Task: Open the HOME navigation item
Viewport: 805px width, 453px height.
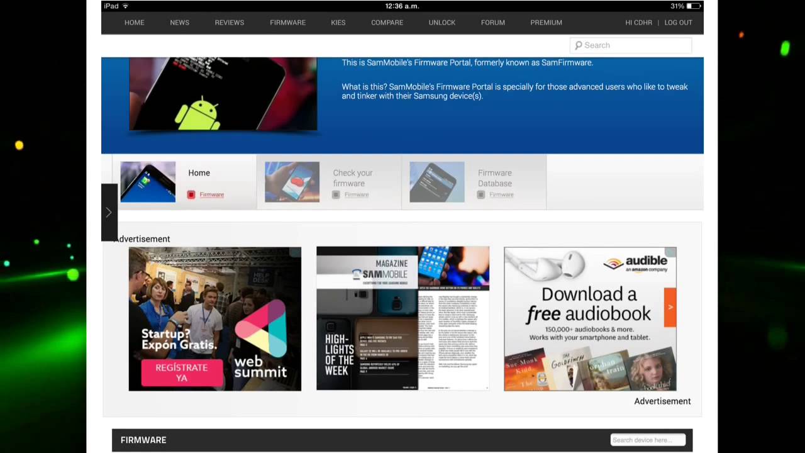Action: [x=134, y=23]
